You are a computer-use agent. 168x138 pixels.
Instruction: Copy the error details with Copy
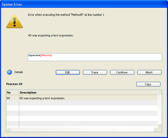(148, 84)
